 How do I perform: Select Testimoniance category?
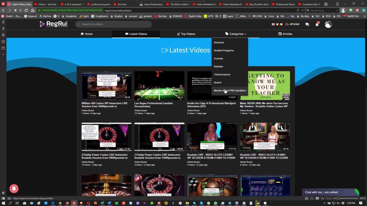(x=230, y=74)
